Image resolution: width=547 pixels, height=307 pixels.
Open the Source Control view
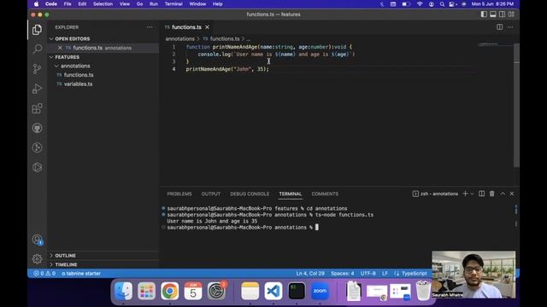coord(37,68)
